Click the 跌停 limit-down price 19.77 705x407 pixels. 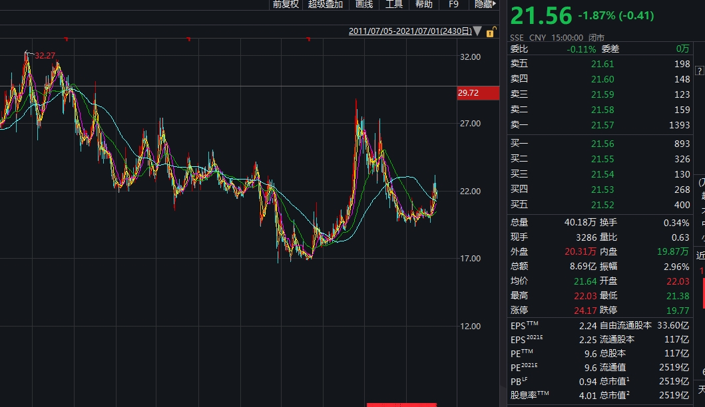[678, 311]
